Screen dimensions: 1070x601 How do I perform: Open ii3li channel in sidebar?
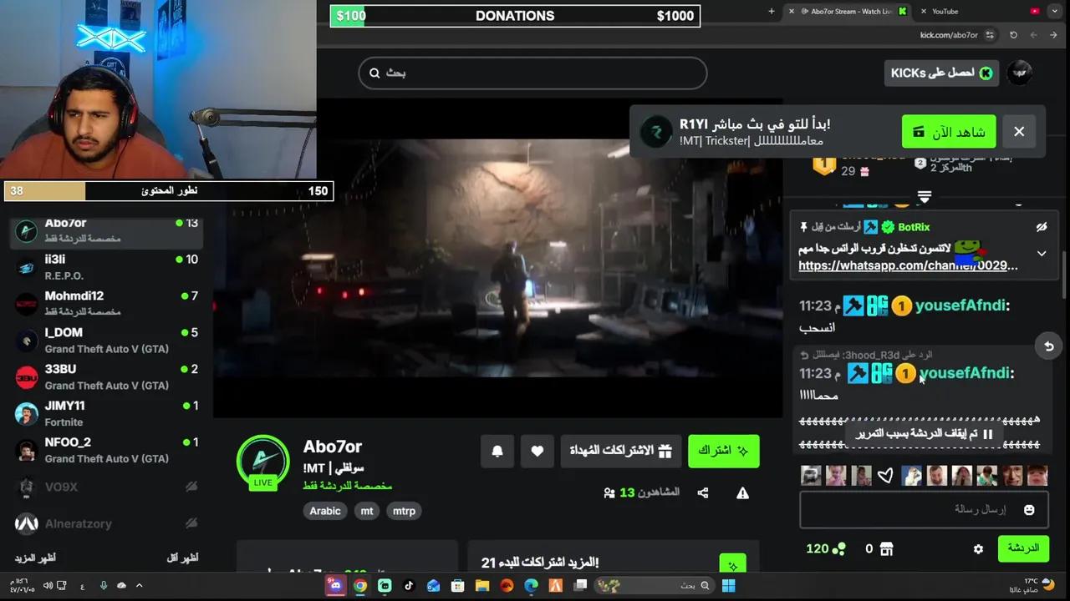(106, 267)
